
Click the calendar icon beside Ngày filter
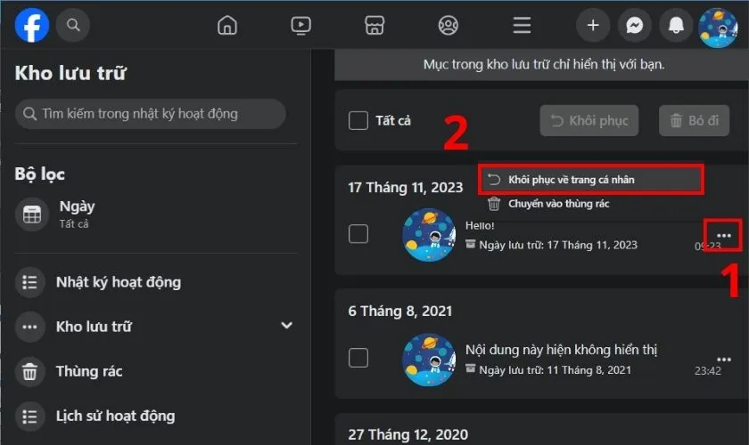pyautogui.click(x=32, y=214)
